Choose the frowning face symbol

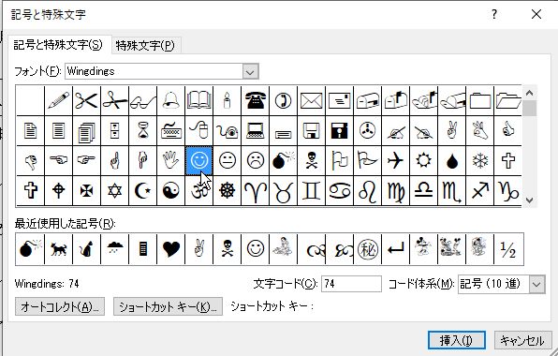256,160
